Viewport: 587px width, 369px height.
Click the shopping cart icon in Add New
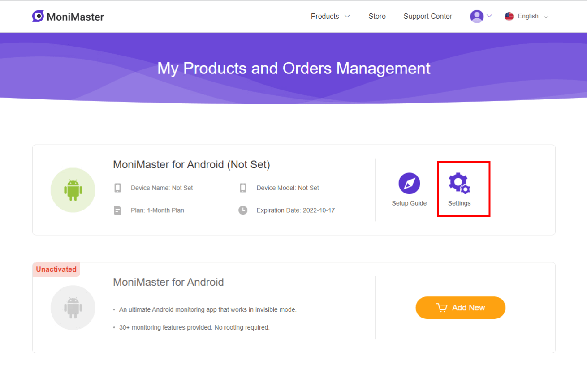click(442, 308)
